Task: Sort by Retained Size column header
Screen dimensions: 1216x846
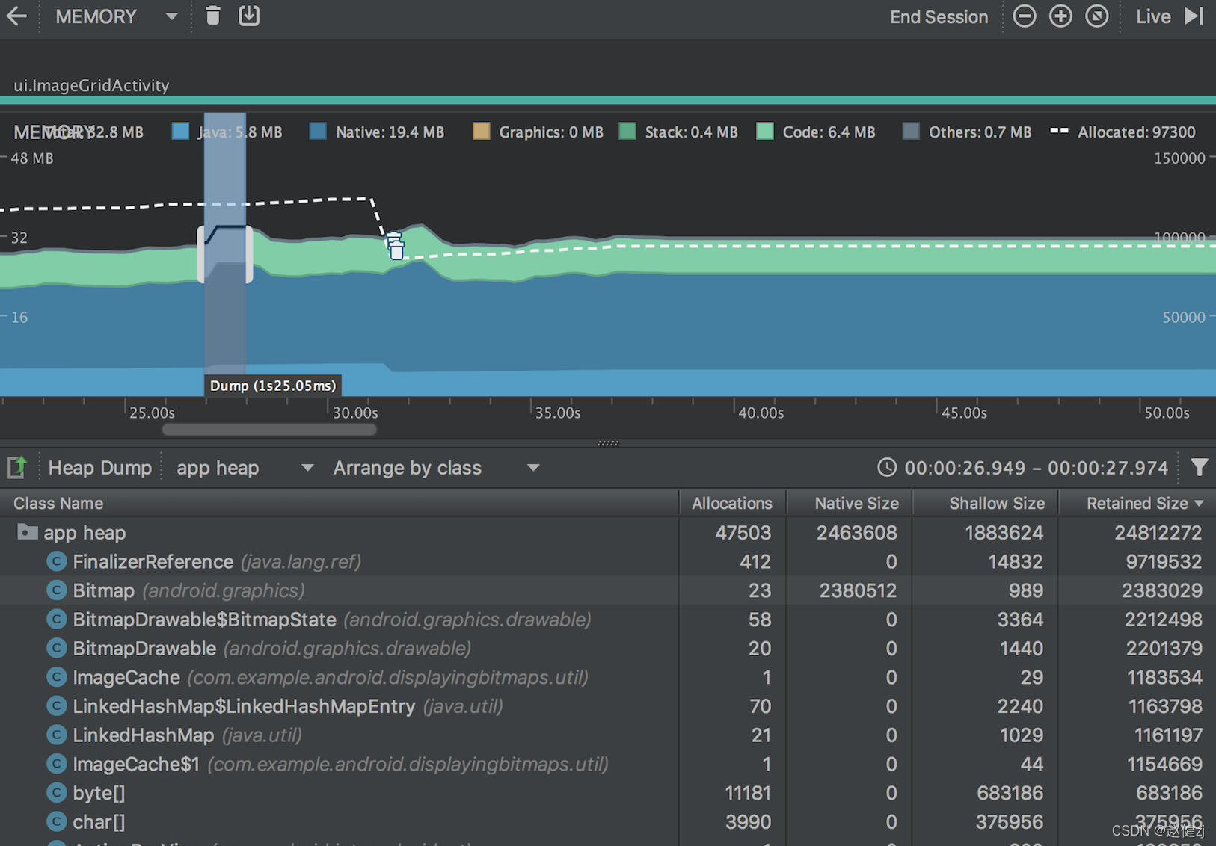Action: click(1137, 503)
